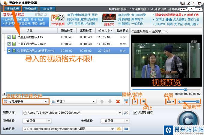Open PPT转换视频 link in top bar
The width and height of the screenshot is (204, 135).
(x=137, y=9)
